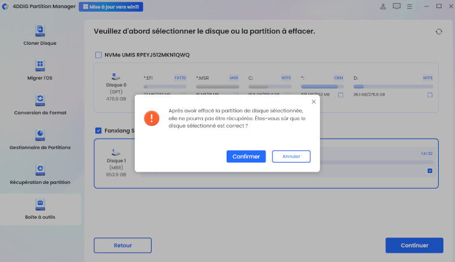Click the *:MSR partition usage bar
The width and height of the screenshot is (455, 262).
(x=217, y=87)
